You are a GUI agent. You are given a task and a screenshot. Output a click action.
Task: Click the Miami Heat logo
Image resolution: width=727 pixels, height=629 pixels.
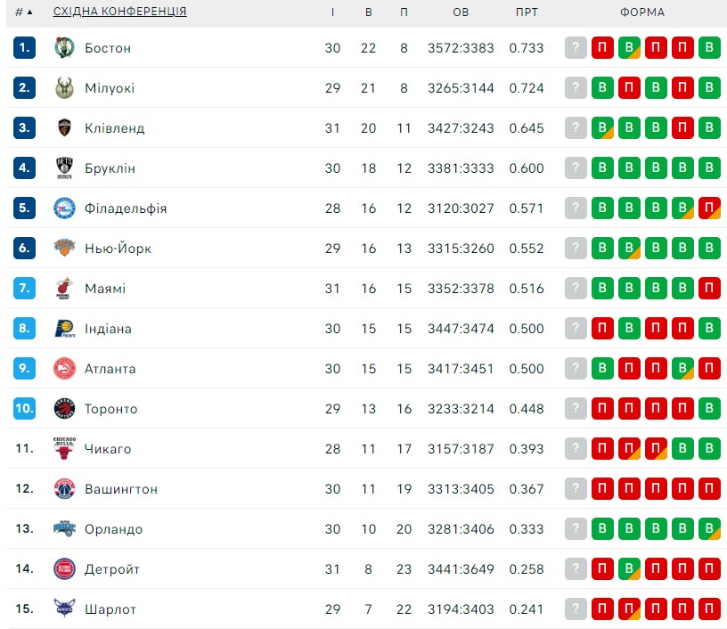coord(64,289)
